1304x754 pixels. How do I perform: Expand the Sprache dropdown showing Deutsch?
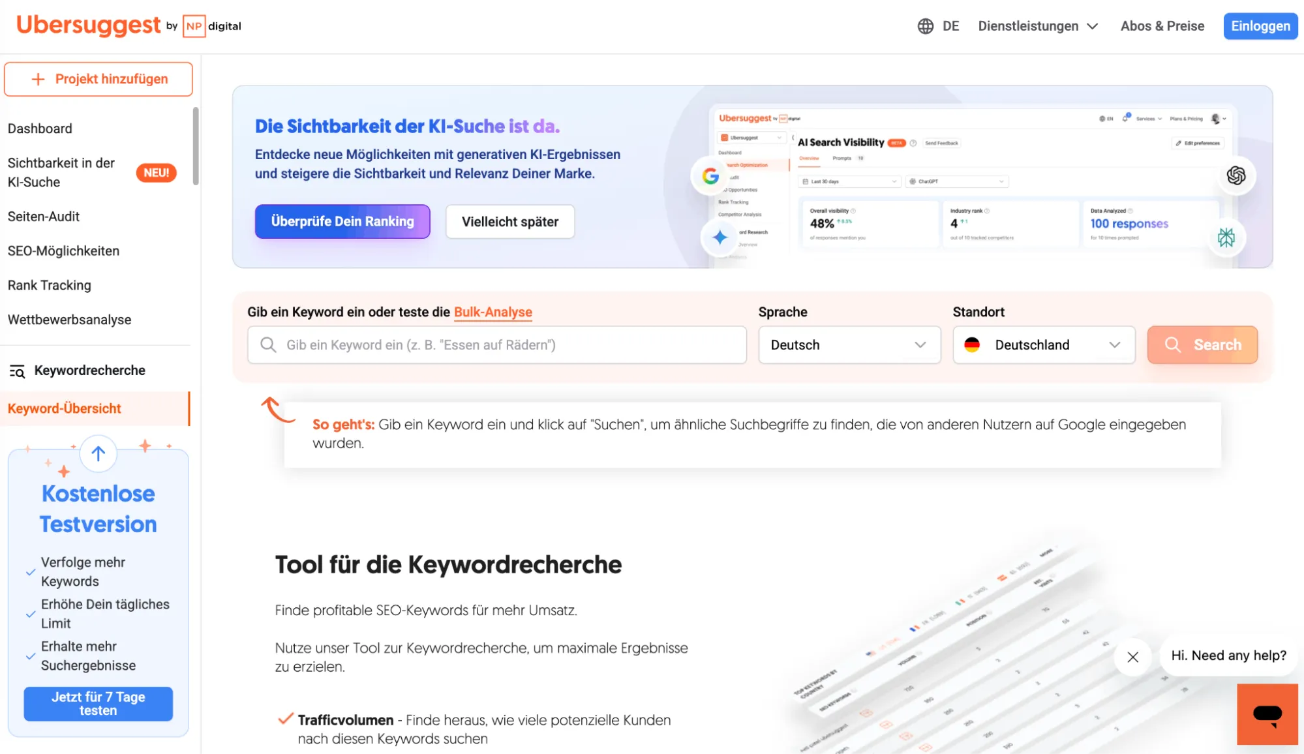click(x=849, y=344)
